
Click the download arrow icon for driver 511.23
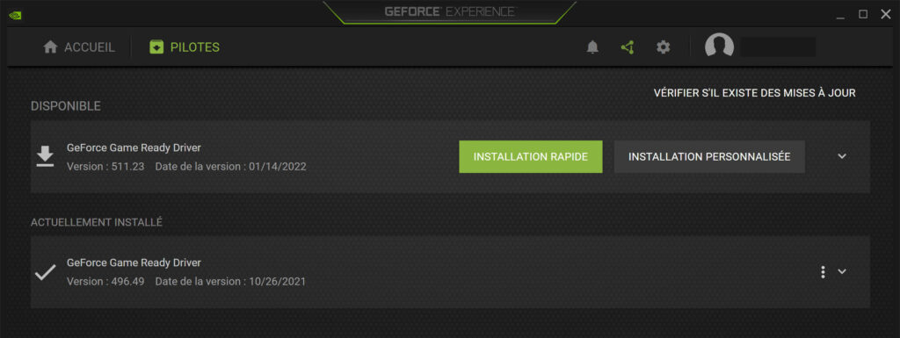[x=45, y=156]
